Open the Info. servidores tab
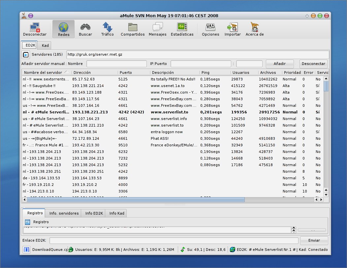 point(64,213)
